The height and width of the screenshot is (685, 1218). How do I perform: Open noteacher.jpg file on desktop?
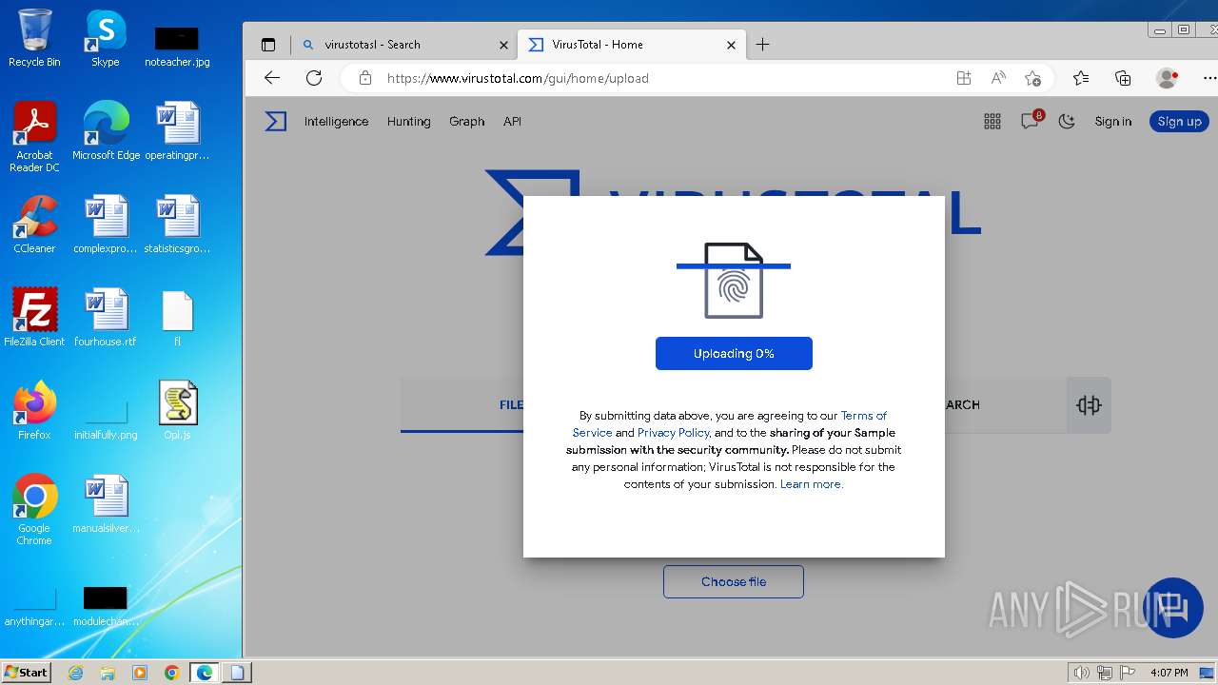[x=177, y=46]
